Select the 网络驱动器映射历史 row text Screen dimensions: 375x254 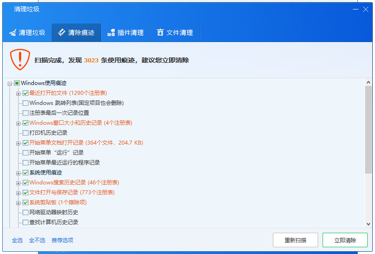click(54, 212)
